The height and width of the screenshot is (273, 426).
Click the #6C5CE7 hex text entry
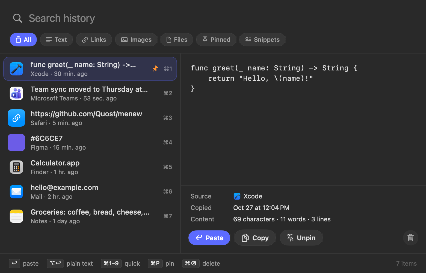(x=46, y=138)
